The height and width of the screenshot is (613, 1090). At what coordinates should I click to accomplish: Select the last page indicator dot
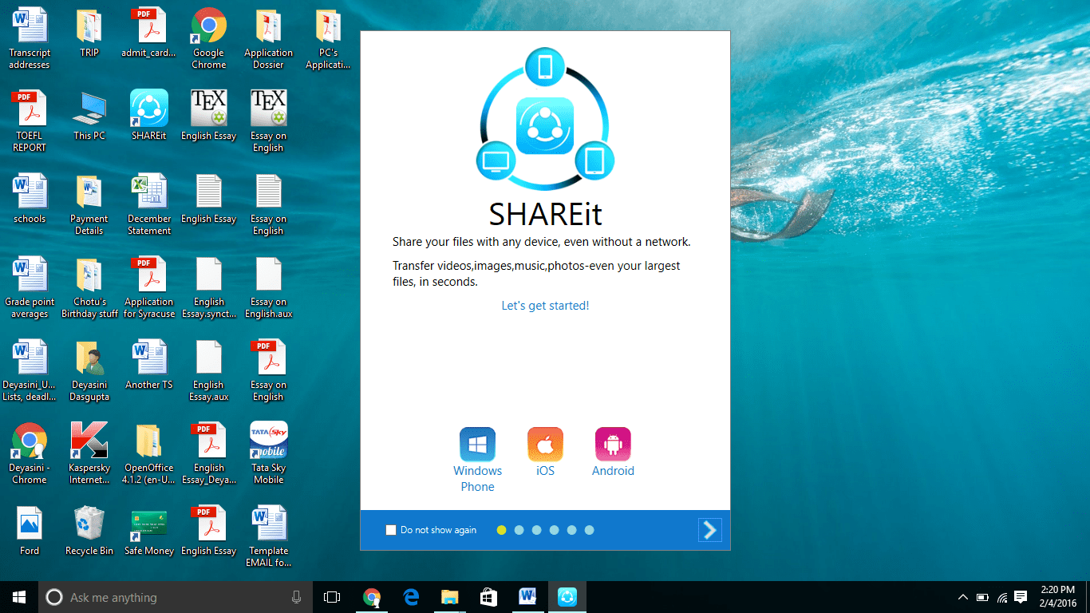(589, 530)
